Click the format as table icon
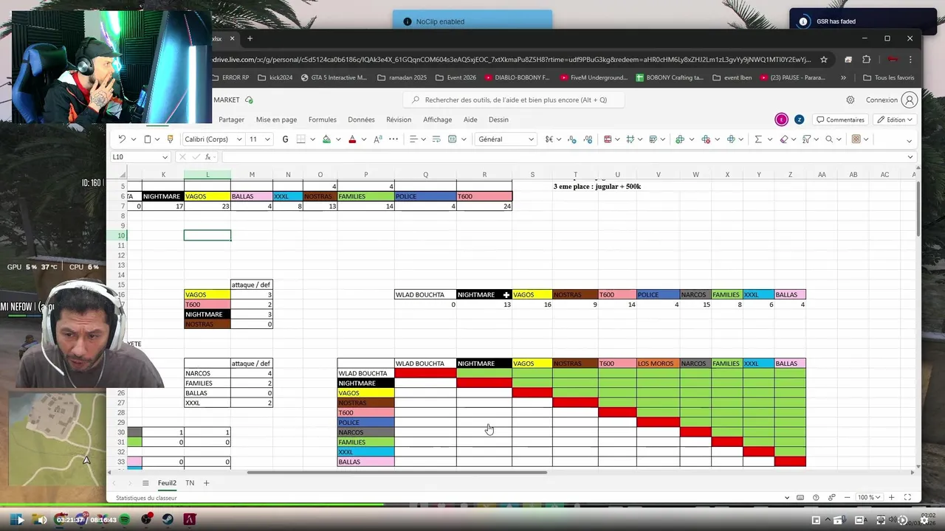The width and height of the screenshot is (945, 531). click(630, 139)
